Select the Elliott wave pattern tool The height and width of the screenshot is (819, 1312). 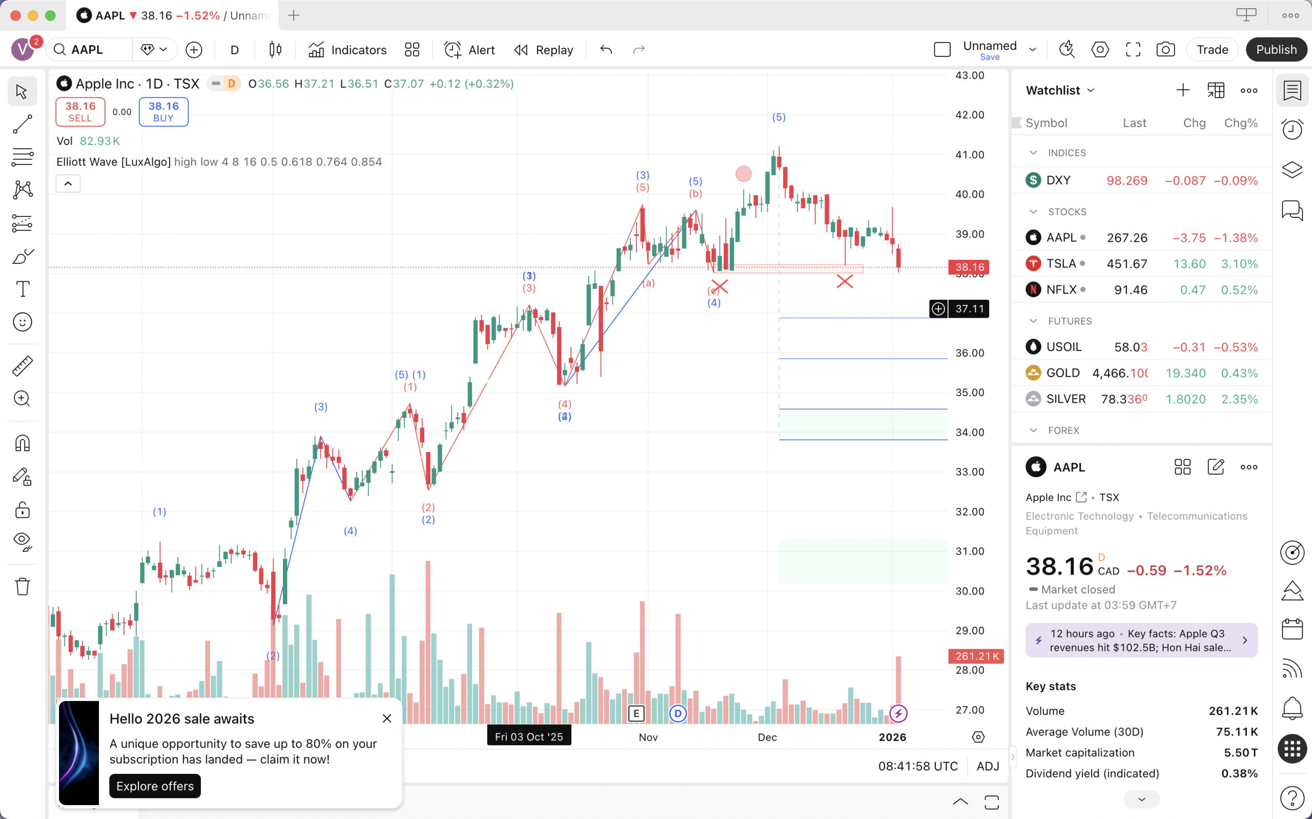click(22, 190)
